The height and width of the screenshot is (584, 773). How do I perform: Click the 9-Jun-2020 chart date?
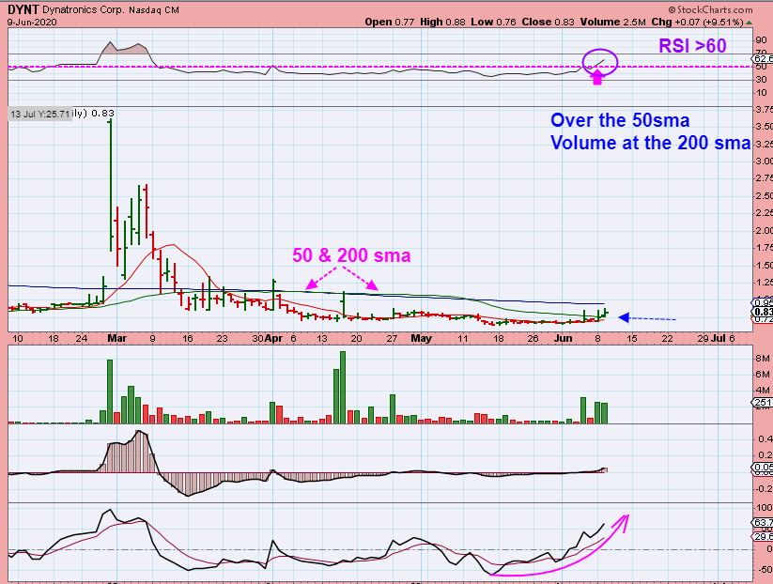[x=32, y=23]
